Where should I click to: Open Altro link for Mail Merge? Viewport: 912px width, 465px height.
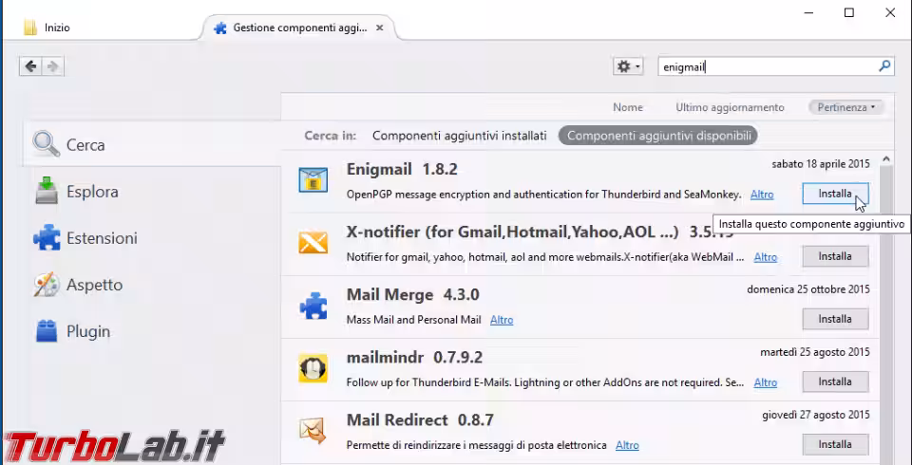click(502, 320)
